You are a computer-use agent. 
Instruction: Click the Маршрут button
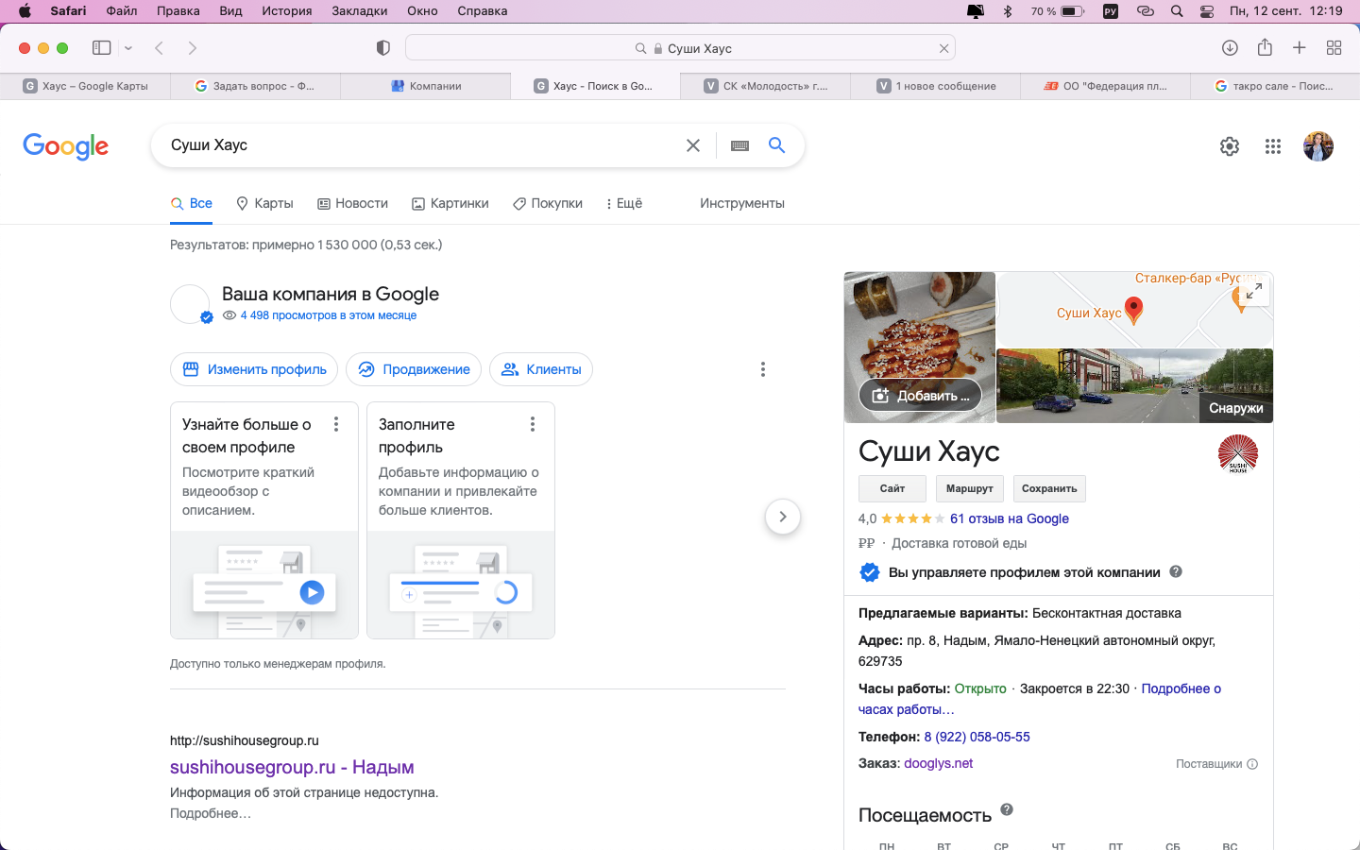(x=970, y=488)
